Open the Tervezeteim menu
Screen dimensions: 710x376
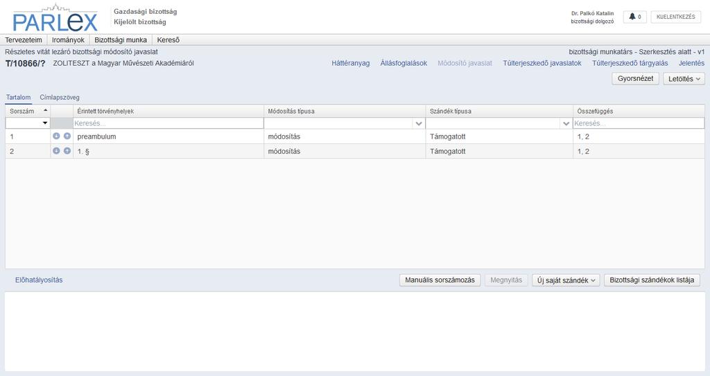tap(24, 40)
